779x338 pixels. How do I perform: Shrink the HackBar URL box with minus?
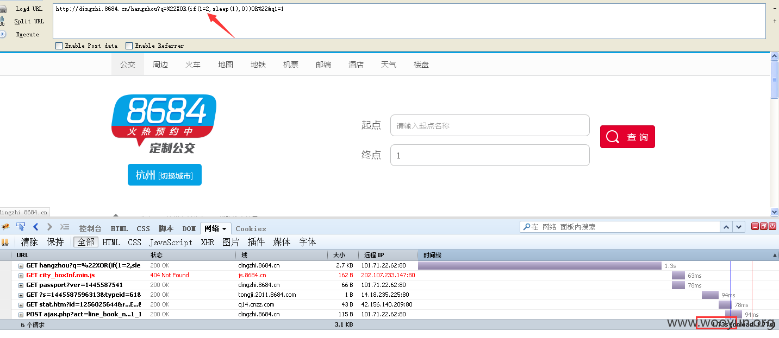pos(775,9)
